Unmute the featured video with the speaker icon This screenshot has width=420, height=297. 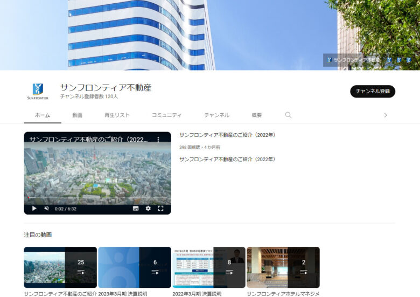point(47,209)
